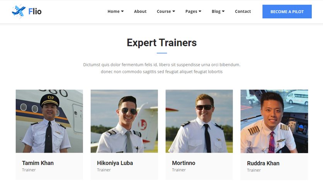
Task: Select the Hikoniya Luba name link
Action: tap(115, 163)
